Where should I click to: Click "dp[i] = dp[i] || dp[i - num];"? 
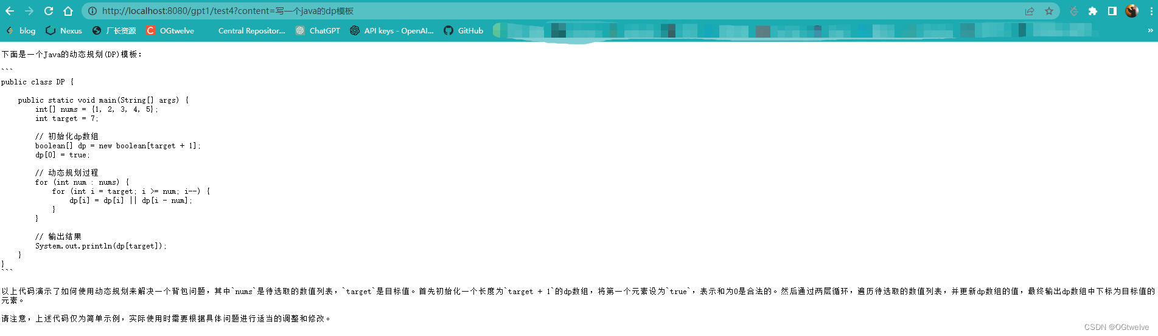coord(131,201)
